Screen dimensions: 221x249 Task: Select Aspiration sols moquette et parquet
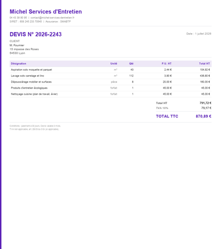tap(31, 70)
